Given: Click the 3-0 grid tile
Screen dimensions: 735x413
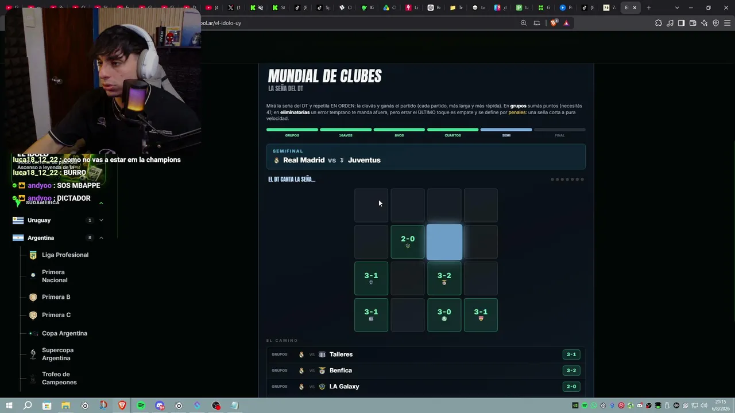Looking at the screenshot, I should tap(444, 315).
